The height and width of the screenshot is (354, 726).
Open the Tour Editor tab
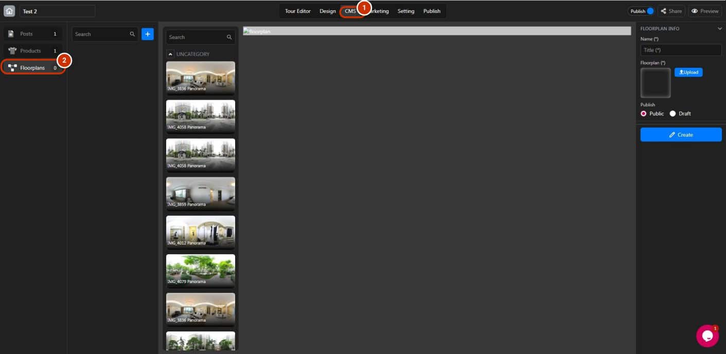298,11
